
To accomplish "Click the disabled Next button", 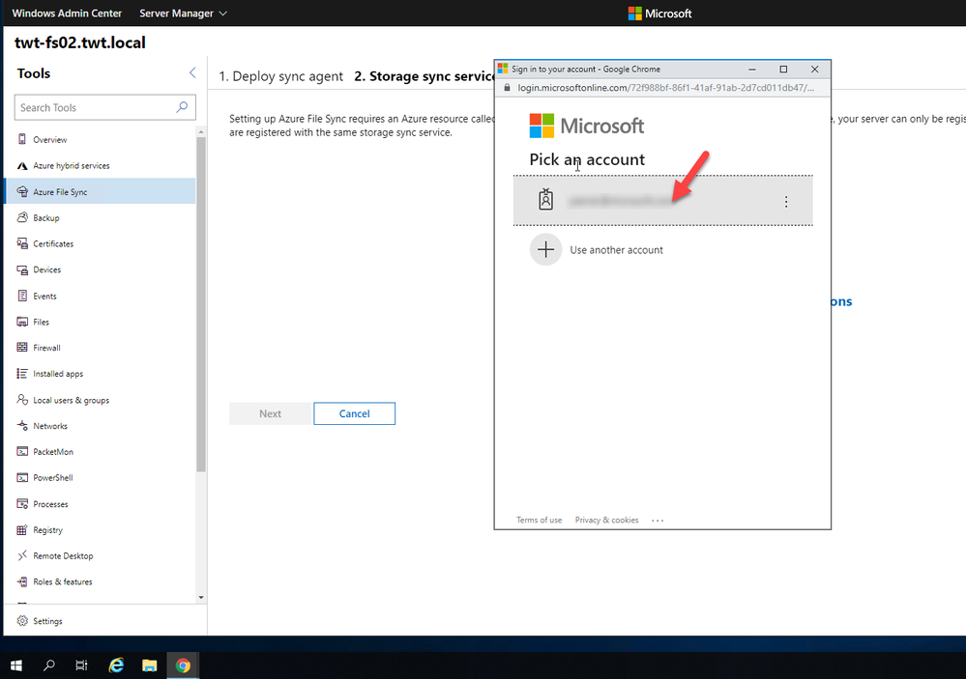I will coord(270,413).
